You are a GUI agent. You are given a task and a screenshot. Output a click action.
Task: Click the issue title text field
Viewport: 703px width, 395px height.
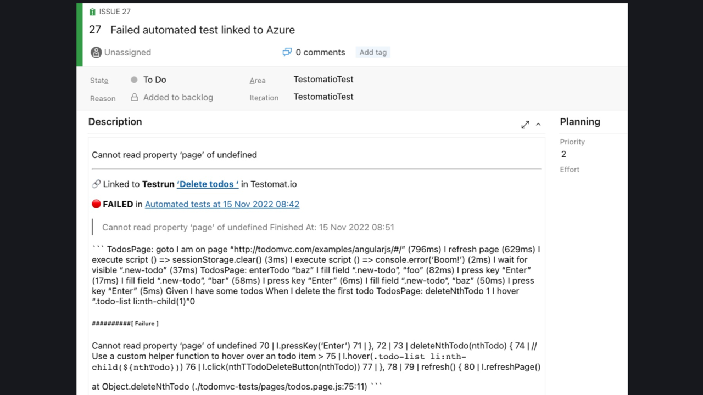click(203, 30)
